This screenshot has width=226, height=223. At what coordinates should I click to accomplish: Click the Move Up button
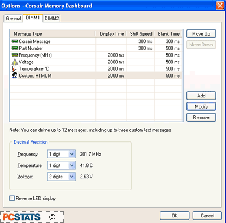201,34
